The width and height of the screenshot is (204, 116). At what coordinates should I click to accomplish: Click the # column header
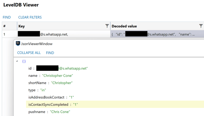point(10,26)
